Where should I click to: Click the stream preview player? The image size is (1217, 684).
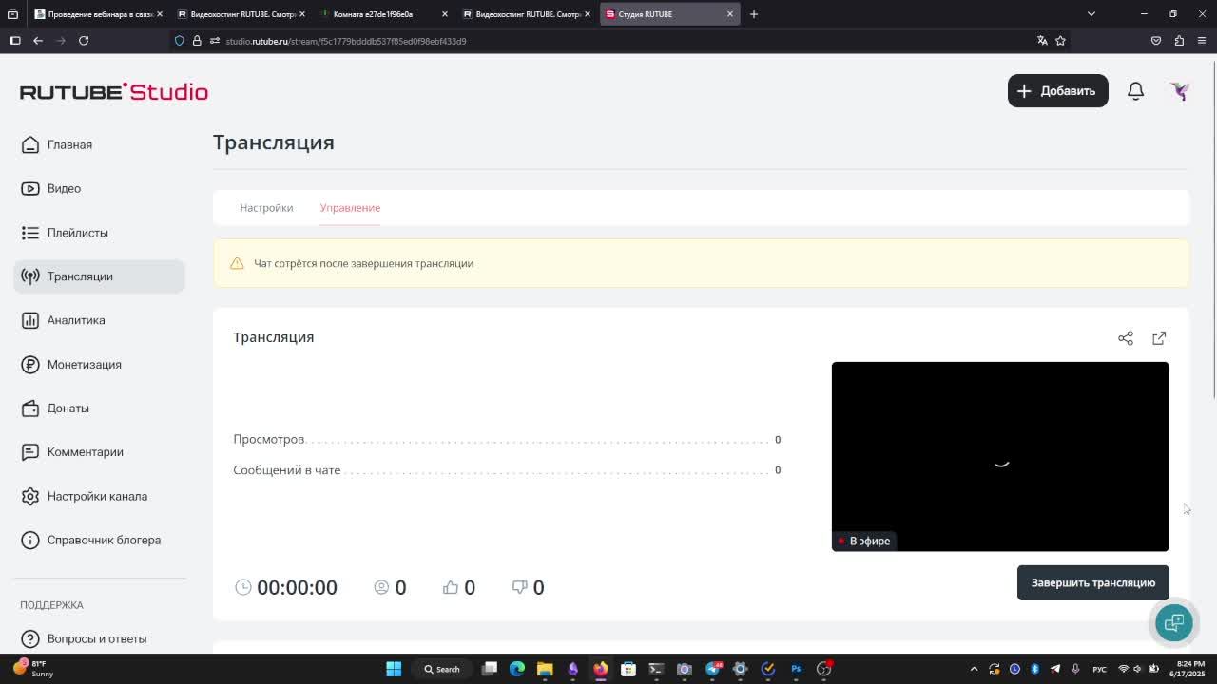tap(1000, 456)
